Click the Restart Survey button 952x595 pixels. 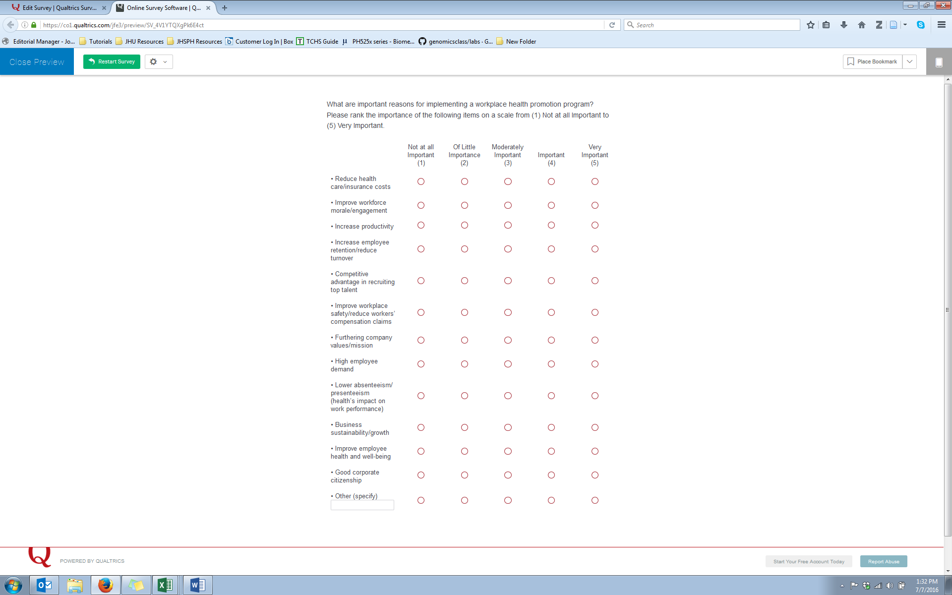pyautogui.click(x=112, y=61)
